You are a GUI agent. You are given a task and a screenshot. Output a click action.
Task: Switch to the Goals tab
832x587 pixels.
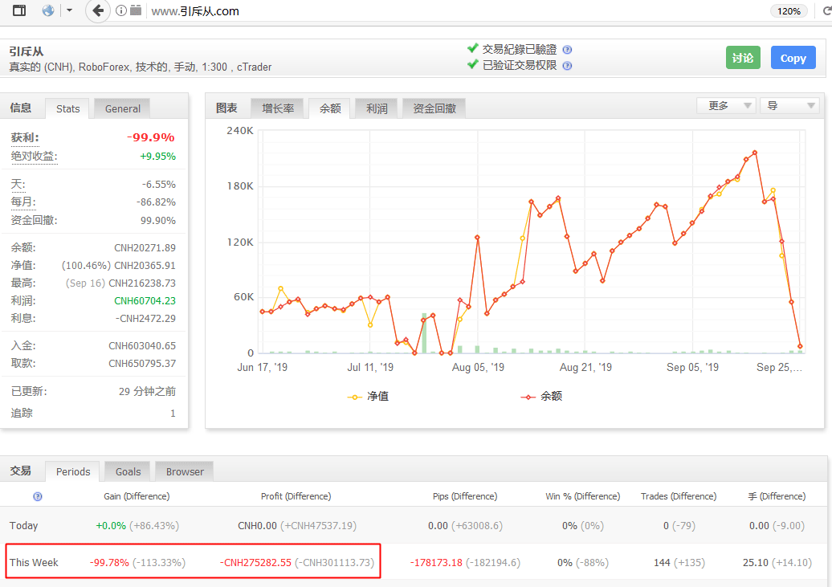point(128,471)
